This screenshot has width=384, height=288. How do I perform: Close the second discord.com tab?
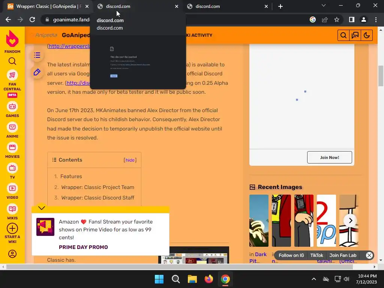pyautogui.click(x=177, y=7)
